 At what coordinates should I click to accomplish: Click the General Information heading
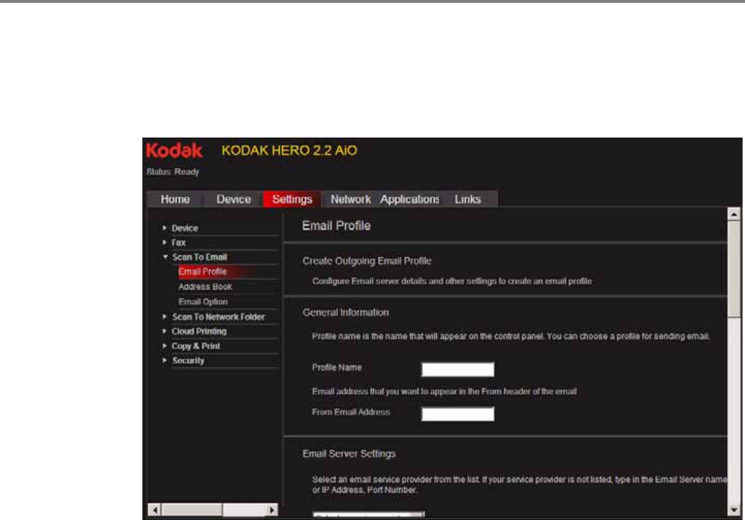345,312
